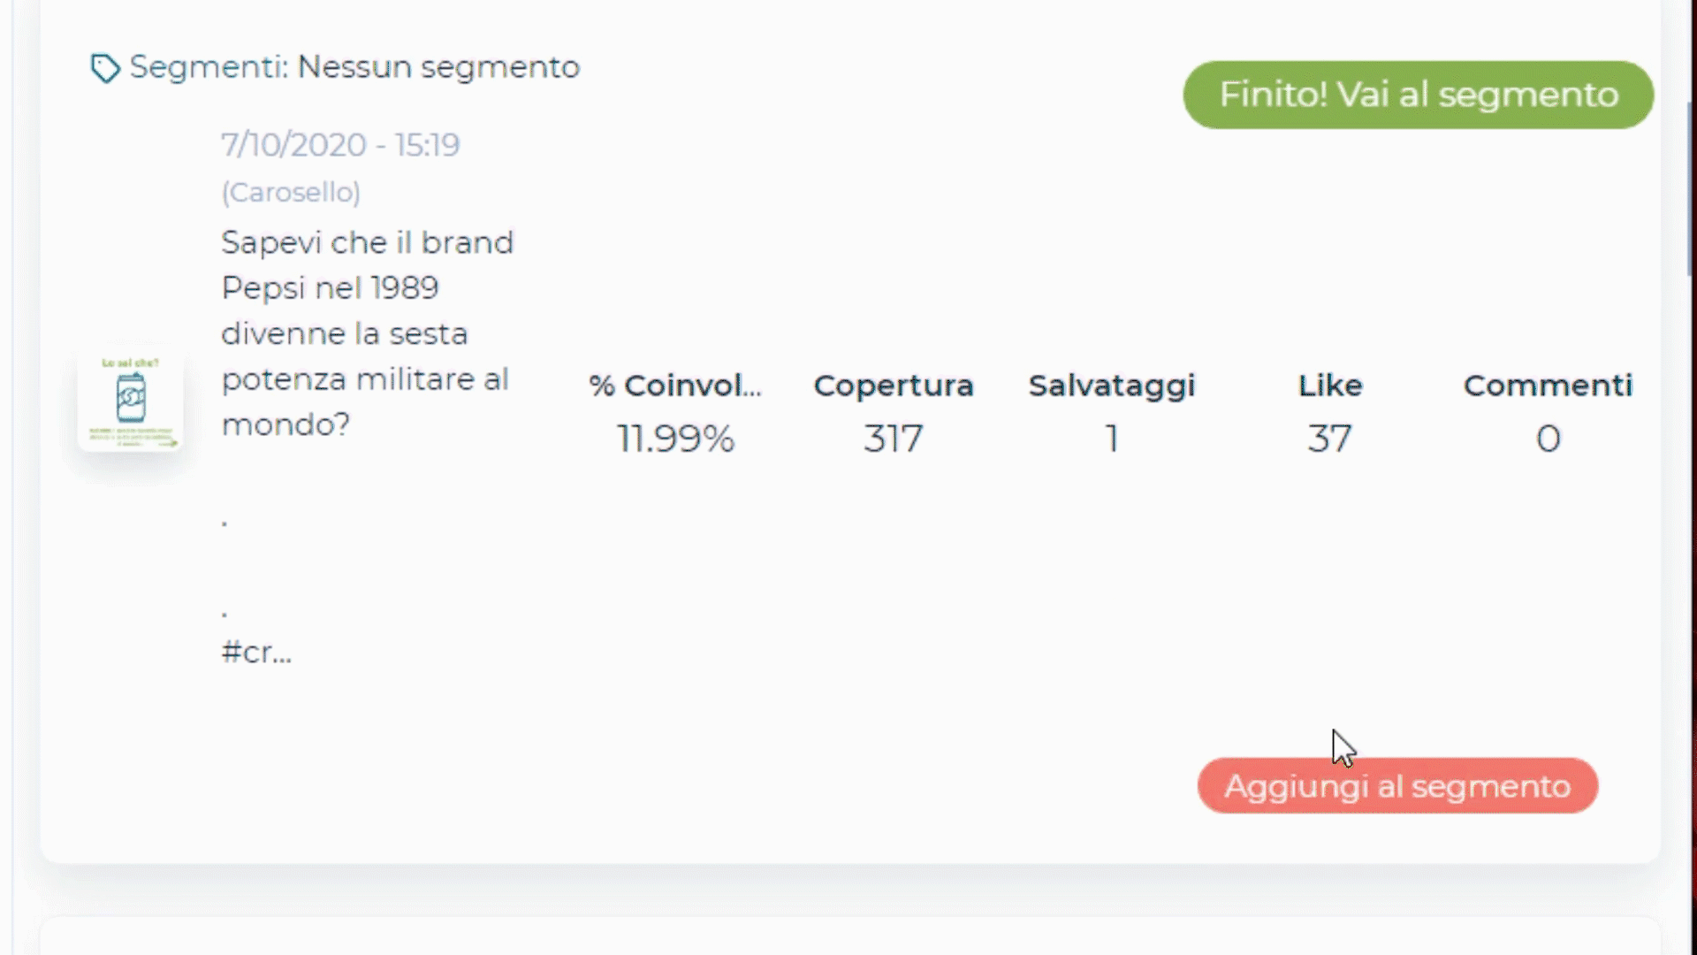Click 'Segmenti: Nessun segmento' label
This screenshot has width=1697, height=955.
(x=354, y=67)
